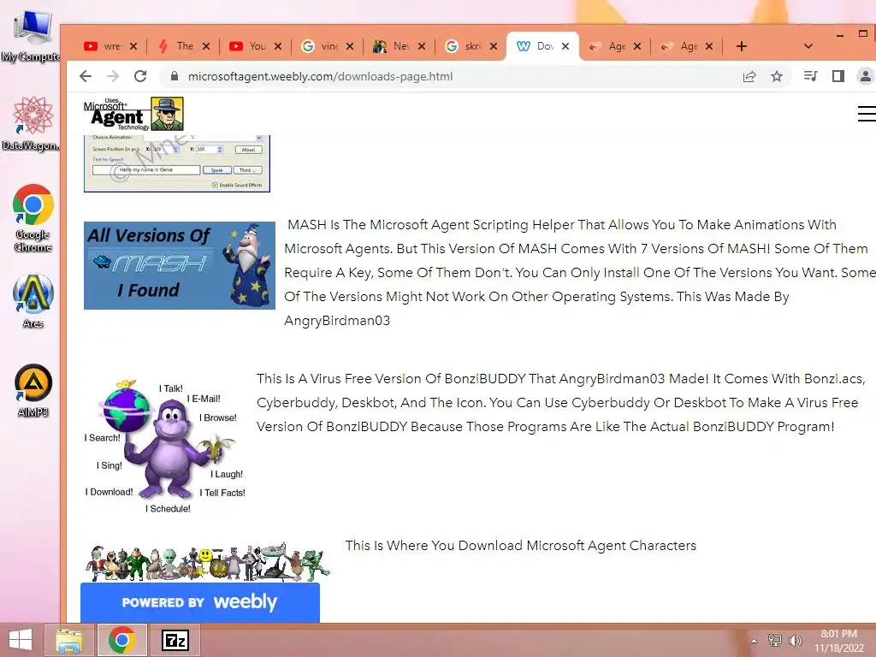Click the browser forward arrow
This screenshot has width=876, height=657.
point(113,76)
